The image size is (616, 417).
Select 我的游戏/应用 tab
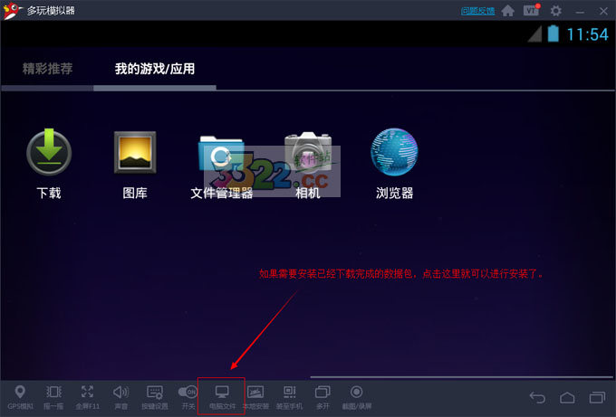155,69
